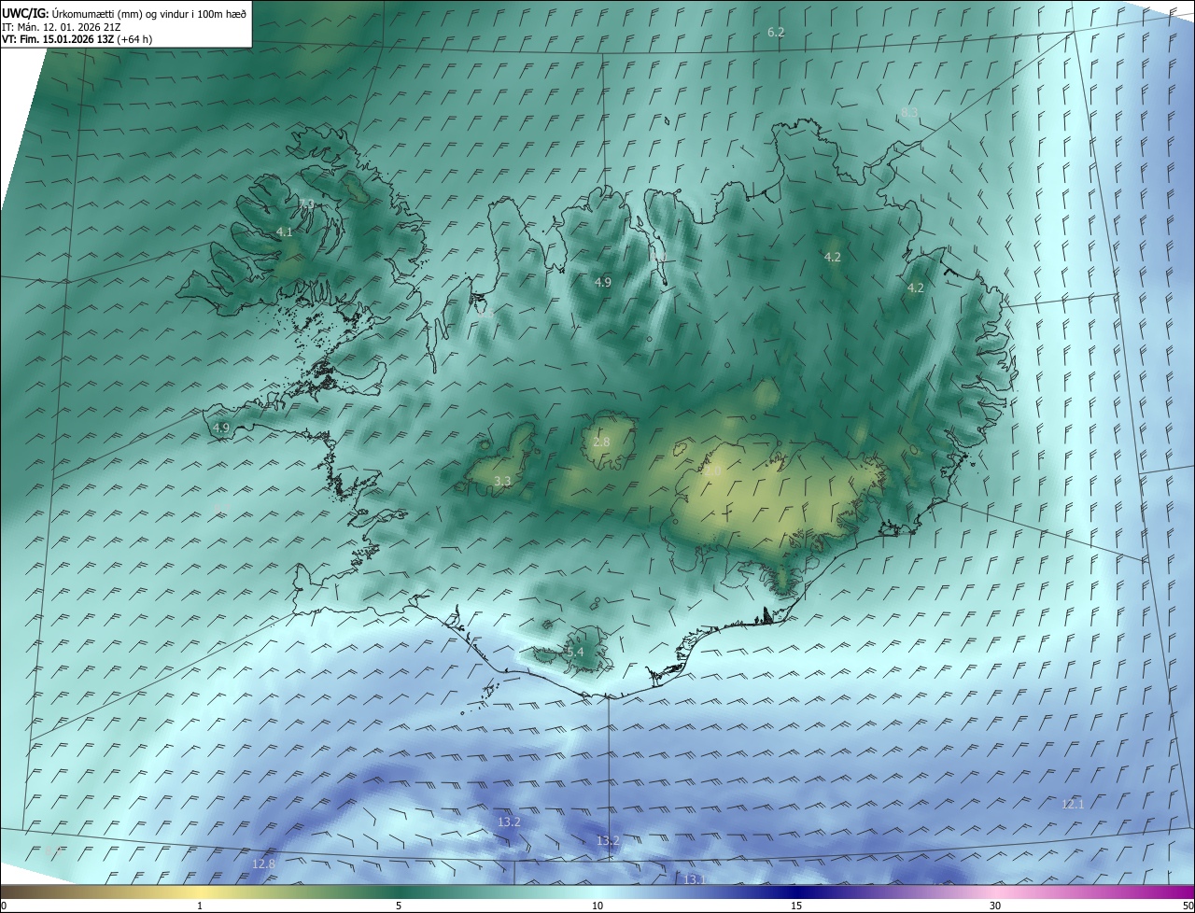Click the "8.3" value label on the map
This screenshot has width=1195, height=913.
pos(909,112)
